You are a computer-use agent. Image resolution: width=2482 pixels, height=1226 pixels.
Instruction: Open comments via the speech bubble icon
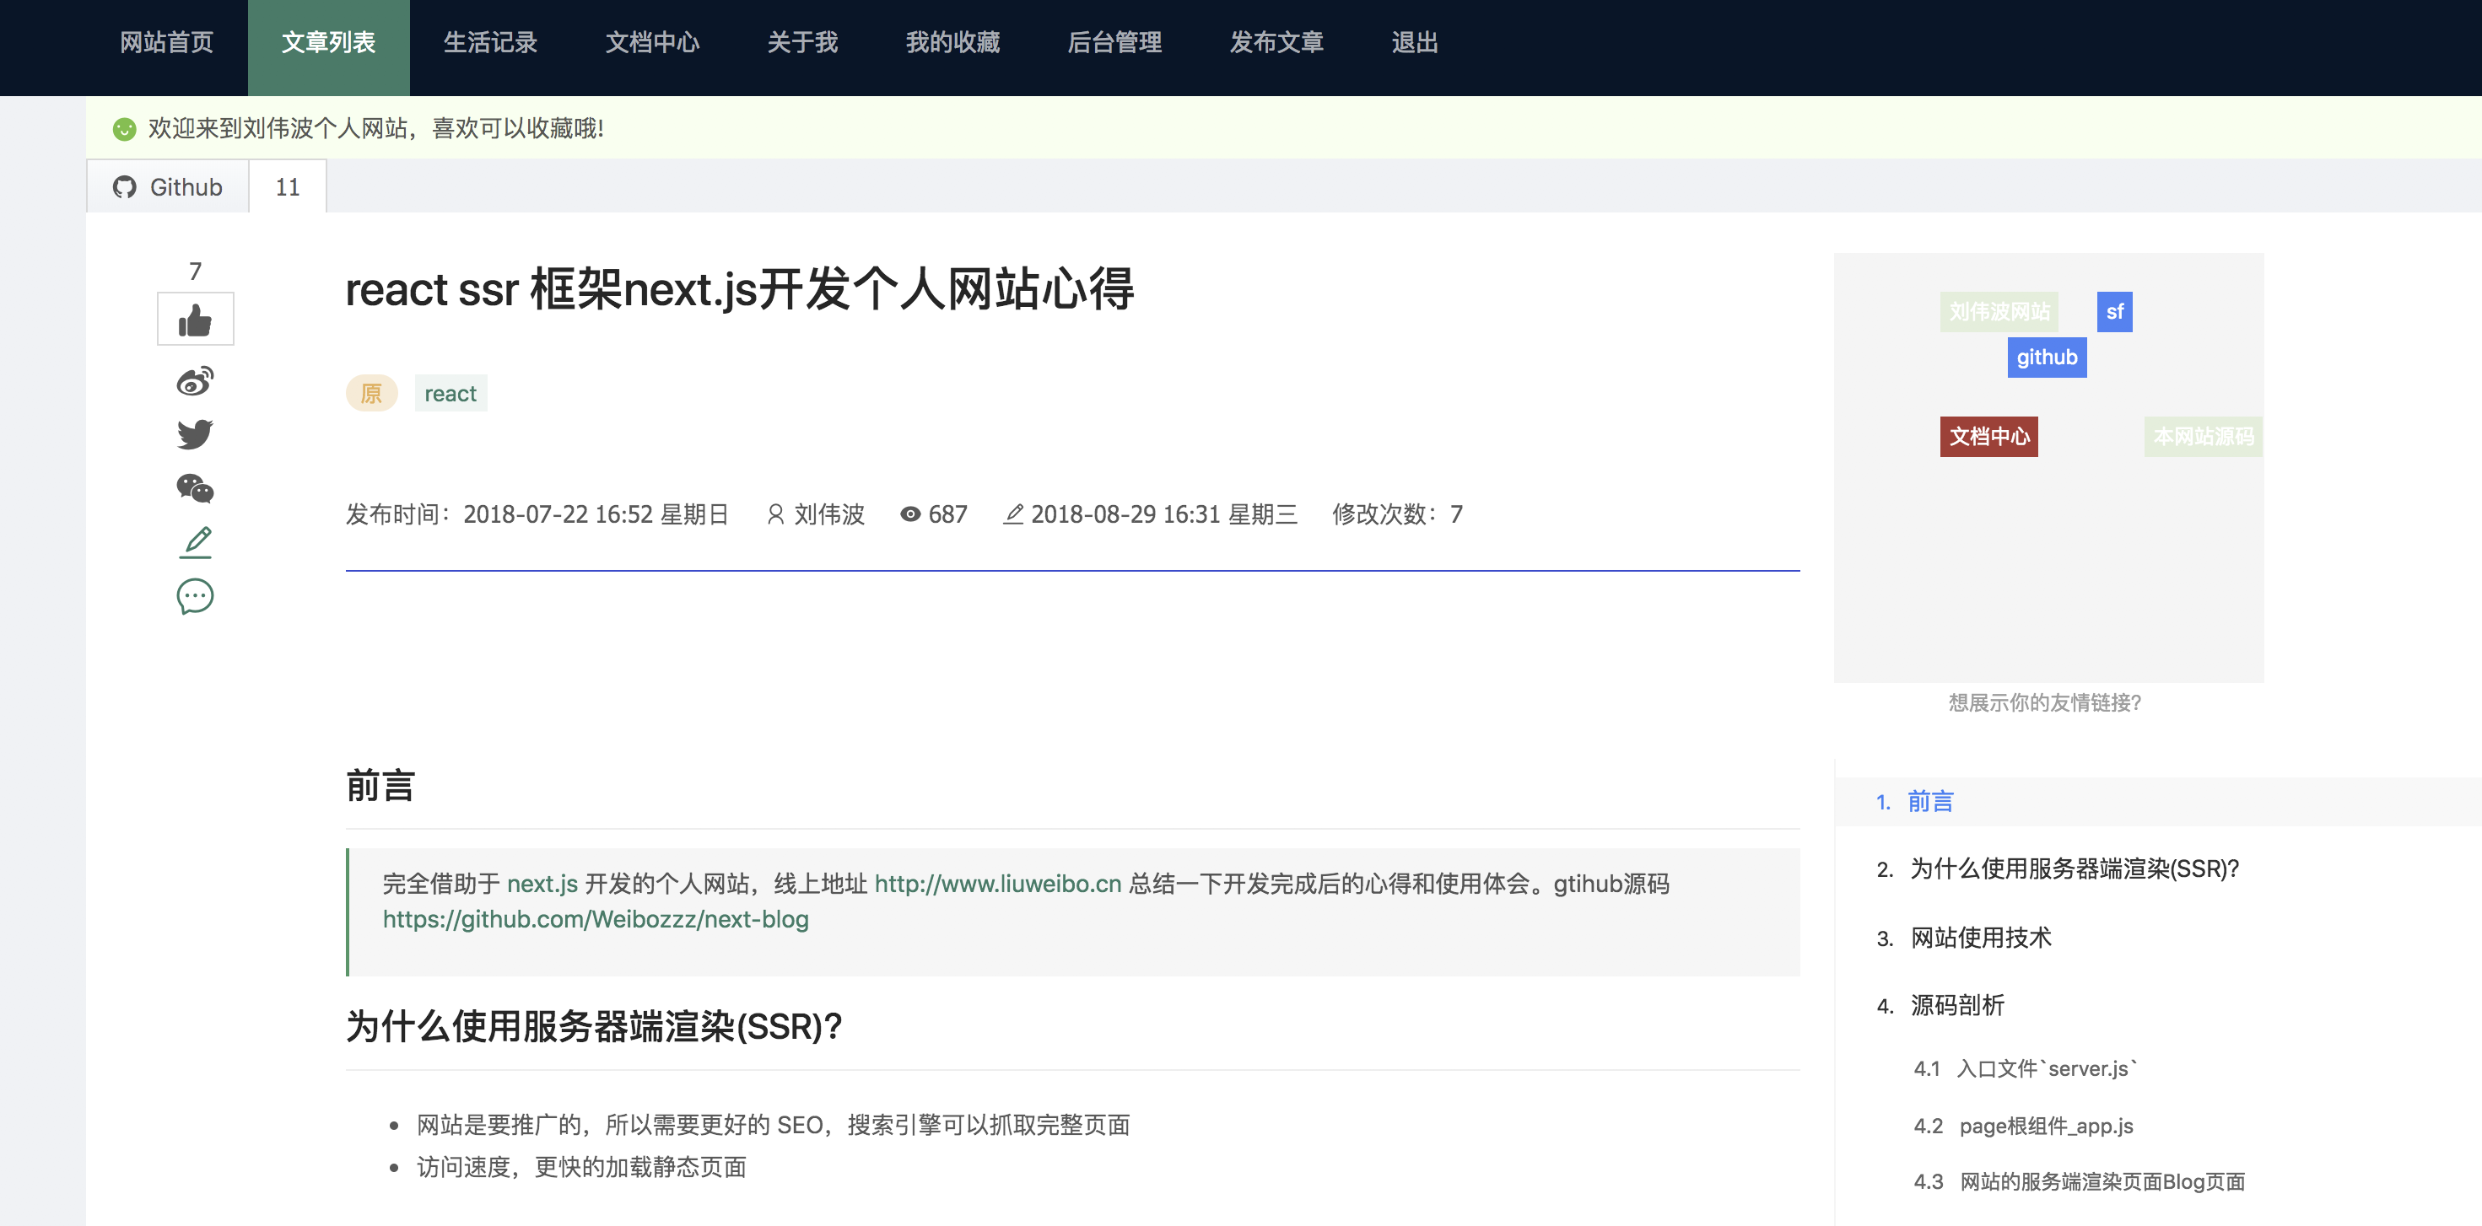point(195,596)
